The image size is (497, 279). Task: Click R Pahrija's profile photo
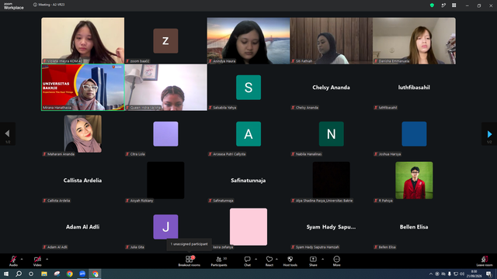(x=414, y=181)
